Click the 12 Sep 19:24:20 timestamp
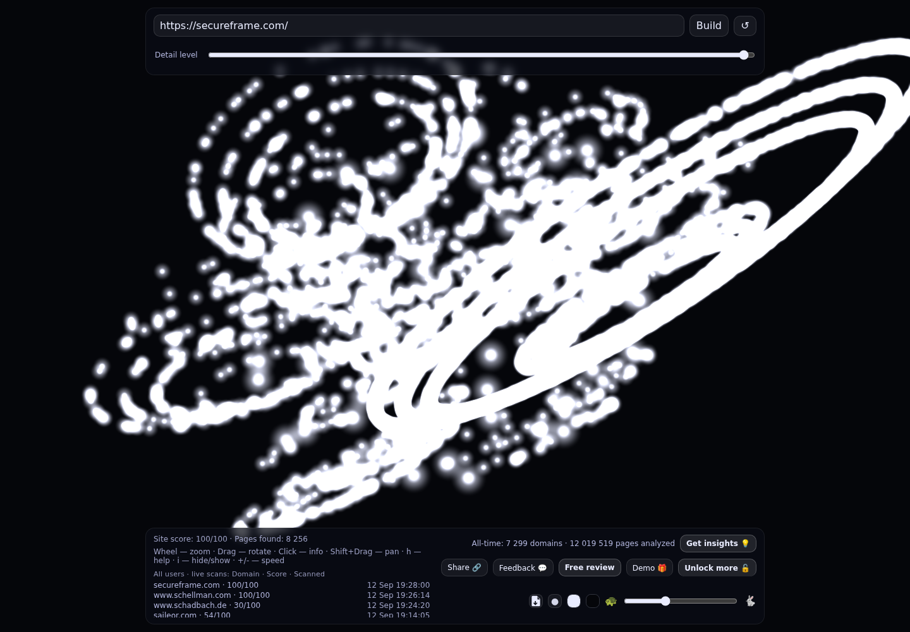The image size is (910, 632). [x=398, y=605]
